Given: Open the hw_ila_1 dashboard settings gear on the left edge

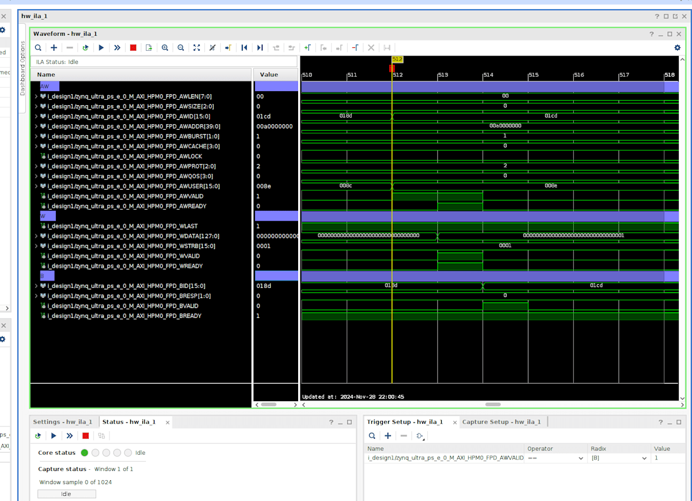Looking at the screenshot, I should (2, 30).
